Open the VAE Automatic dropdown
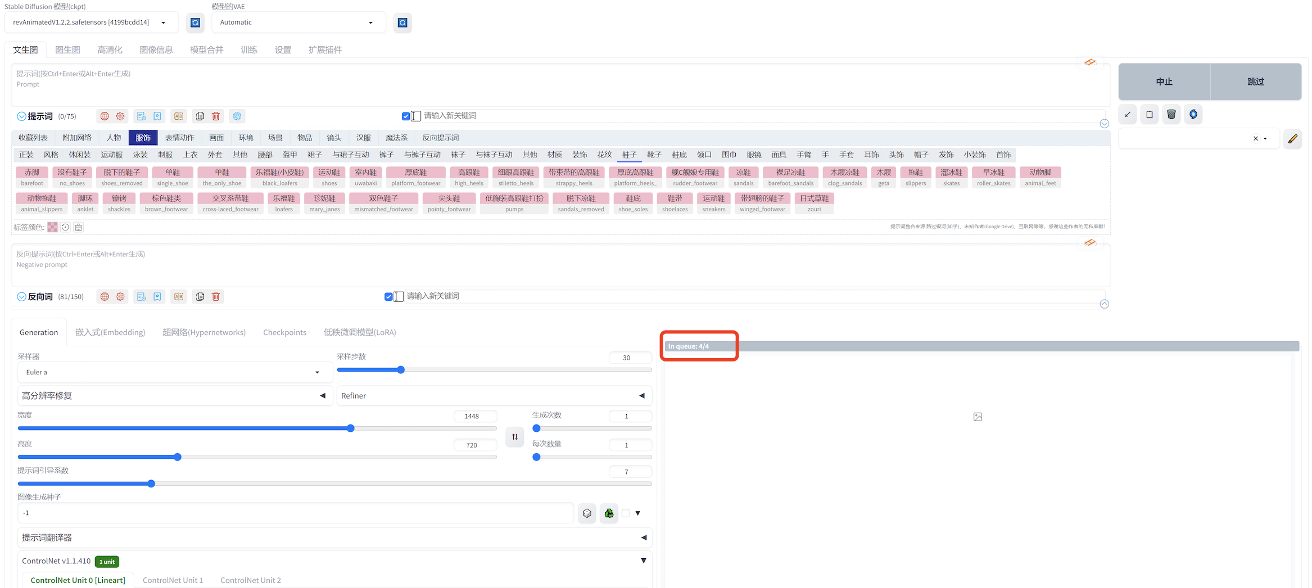Screen dimensions: 1312x588 [299, 22]
